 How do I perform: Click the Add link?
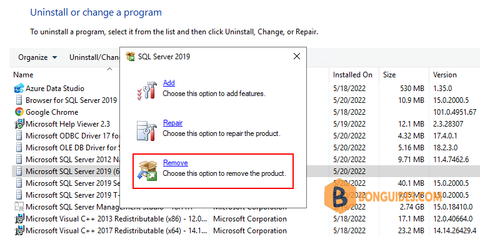pyautogui.click(x=169, y=83)
